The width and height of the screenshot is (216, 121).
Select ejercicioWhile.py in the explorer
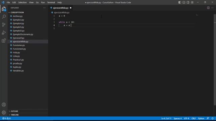tap(21, 42)
